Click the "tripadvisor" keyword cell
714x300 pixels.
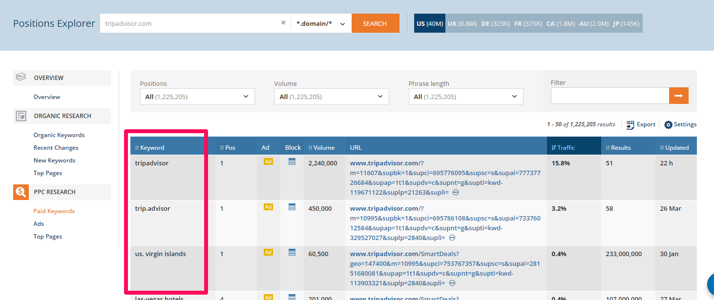click(152, 163)
